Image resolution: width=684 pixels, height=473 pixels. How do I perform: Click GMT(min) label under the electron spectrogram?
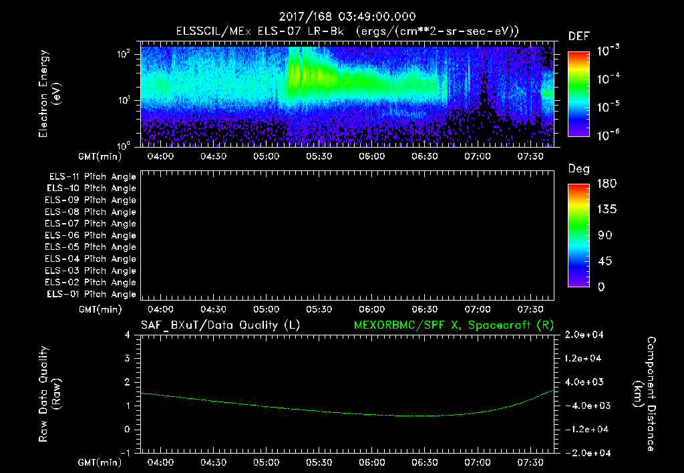pos(100,156)
